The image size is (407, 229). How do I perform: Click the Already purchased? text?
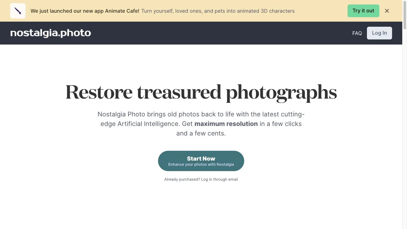(x=182, y=179)
